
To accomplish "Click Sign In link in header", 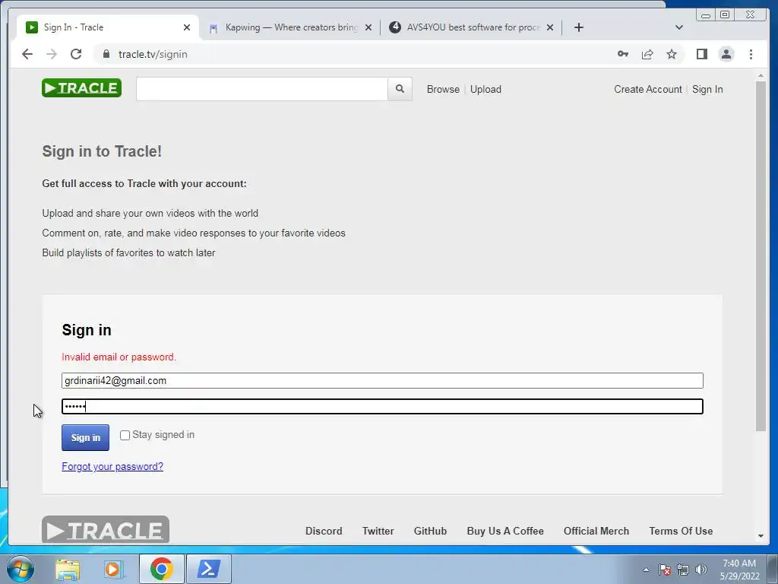I will pyautogui.click(x=707, y=90).
